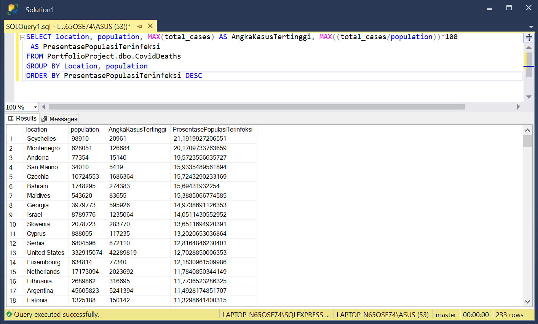The height and width of the screenshot is (324, 538).
Task: Click the left arrow of horizontal scrollbar
Action: tap(43, 107)
